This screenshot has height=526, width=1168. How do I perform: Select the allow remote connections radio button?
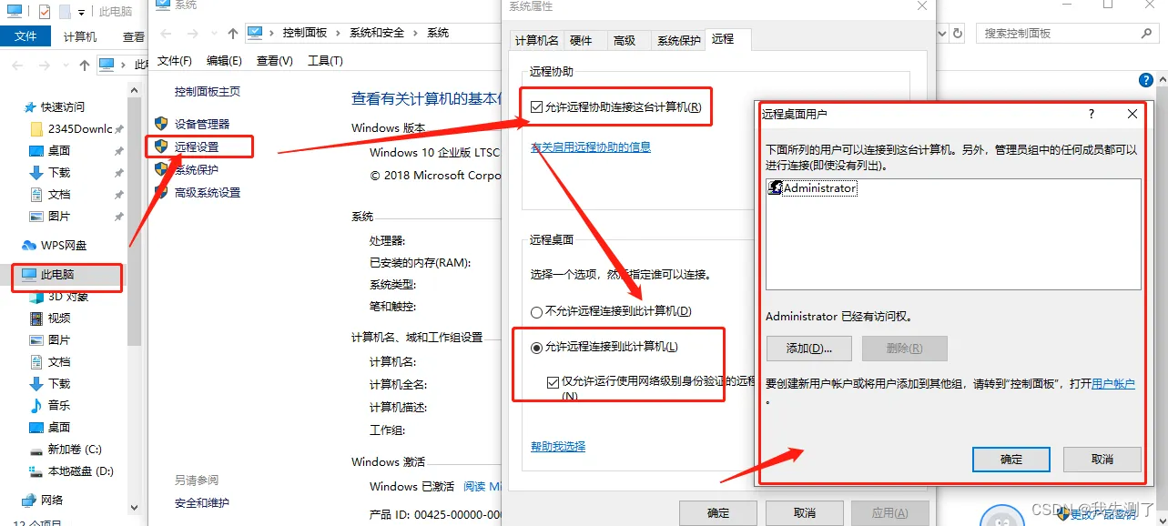(537, 347)
